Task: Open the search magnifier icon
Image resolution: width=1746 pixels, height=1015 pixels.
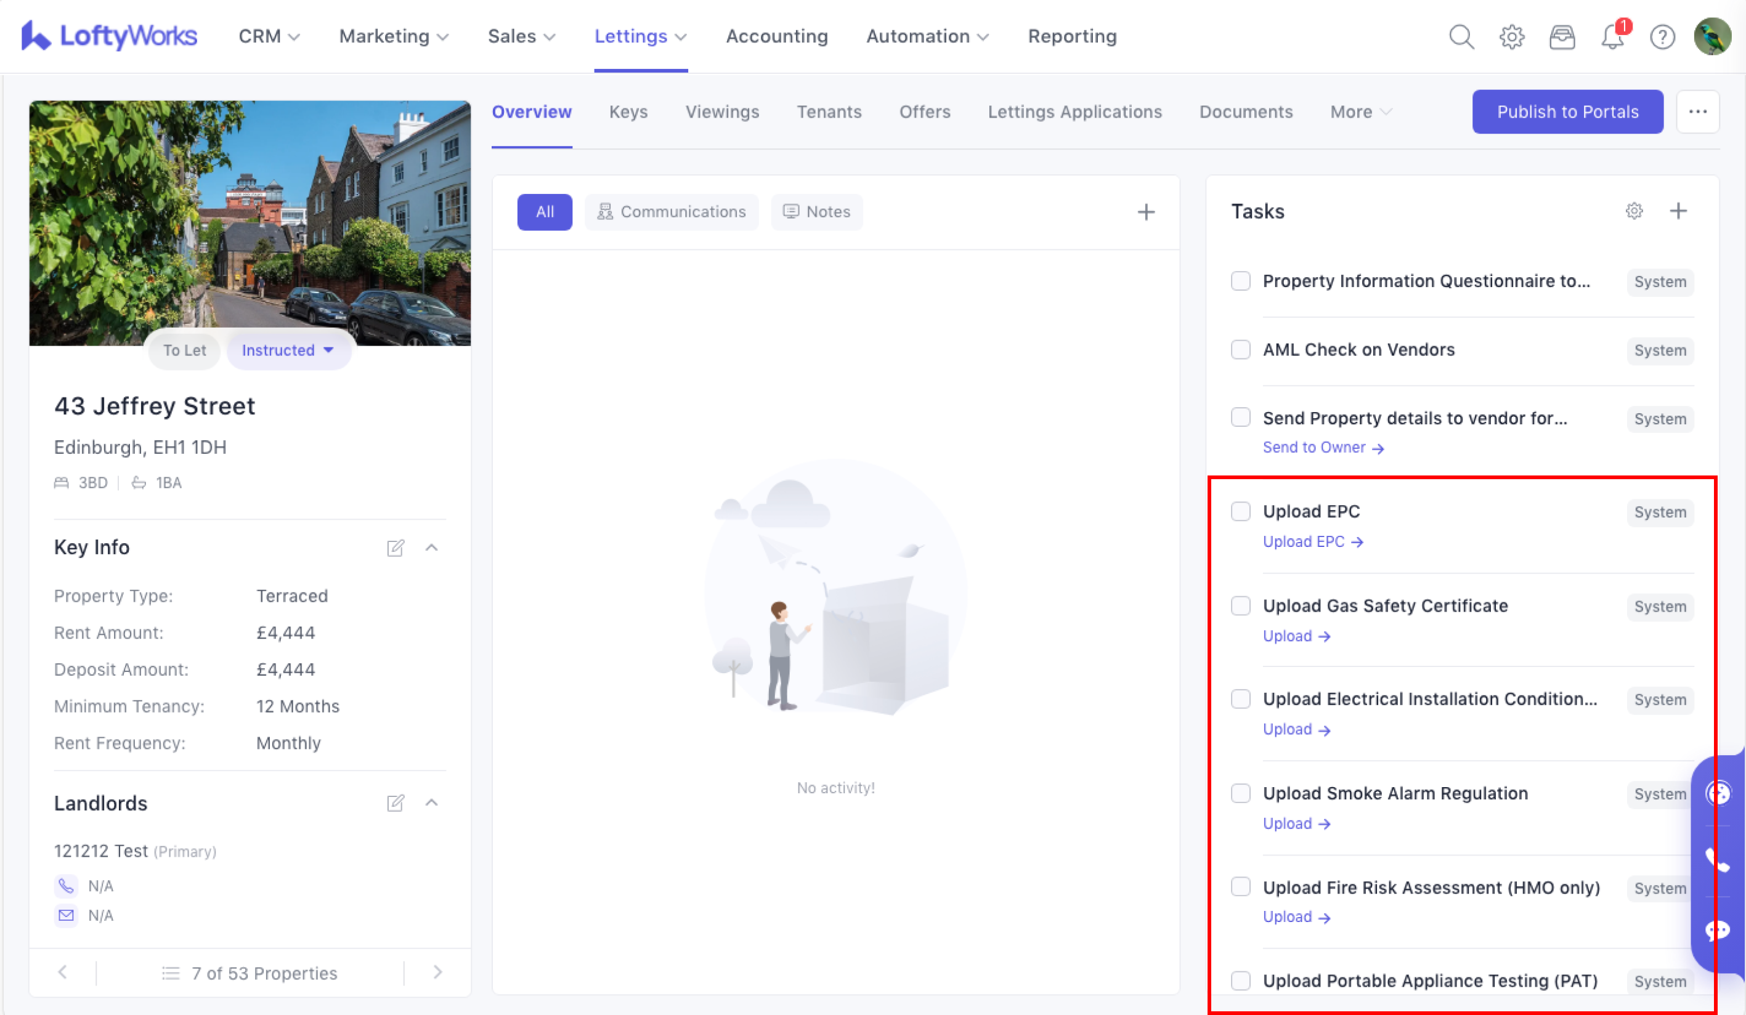Action: point(1461,37)
